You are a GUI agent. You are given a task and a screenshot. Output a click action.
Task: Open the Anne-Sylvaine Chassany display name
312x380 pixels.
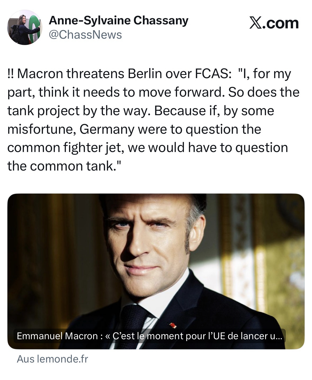(x=118, y=20)
